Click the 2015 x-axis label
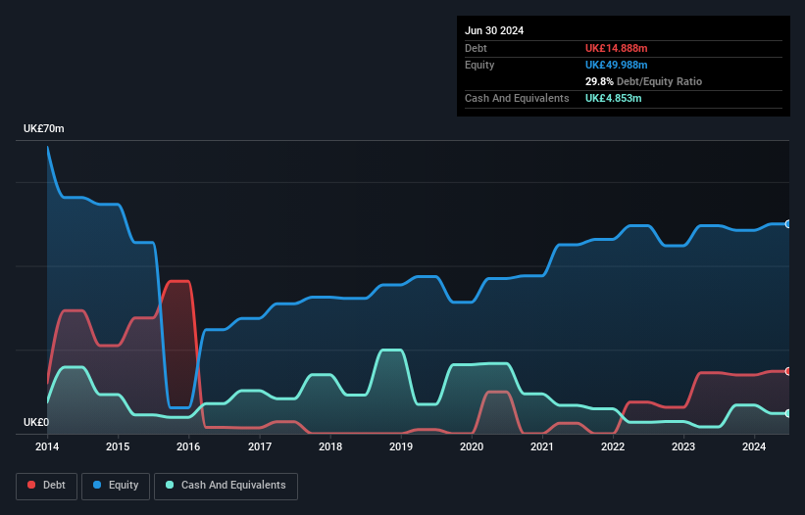 pos(118,446)
